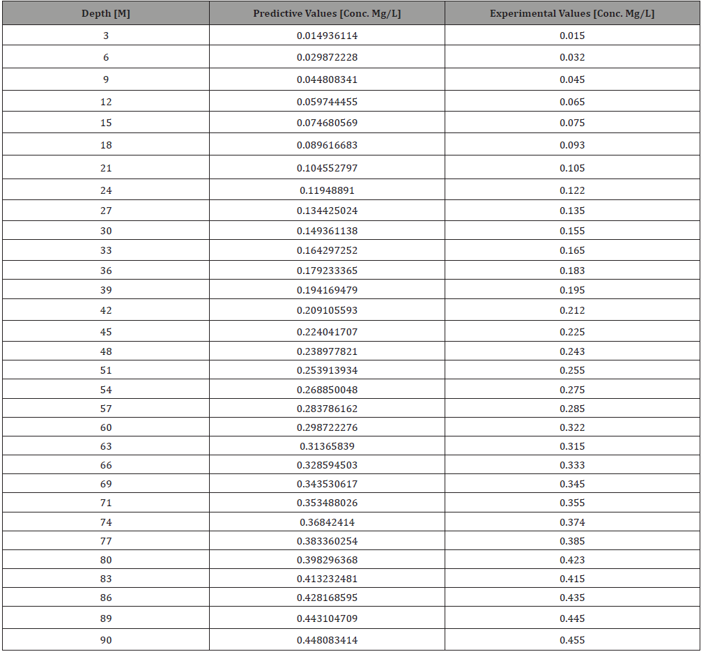Select predictive value 0.149361138
Viewport: 708px width, 661px height.
click(x=327, y=231)
